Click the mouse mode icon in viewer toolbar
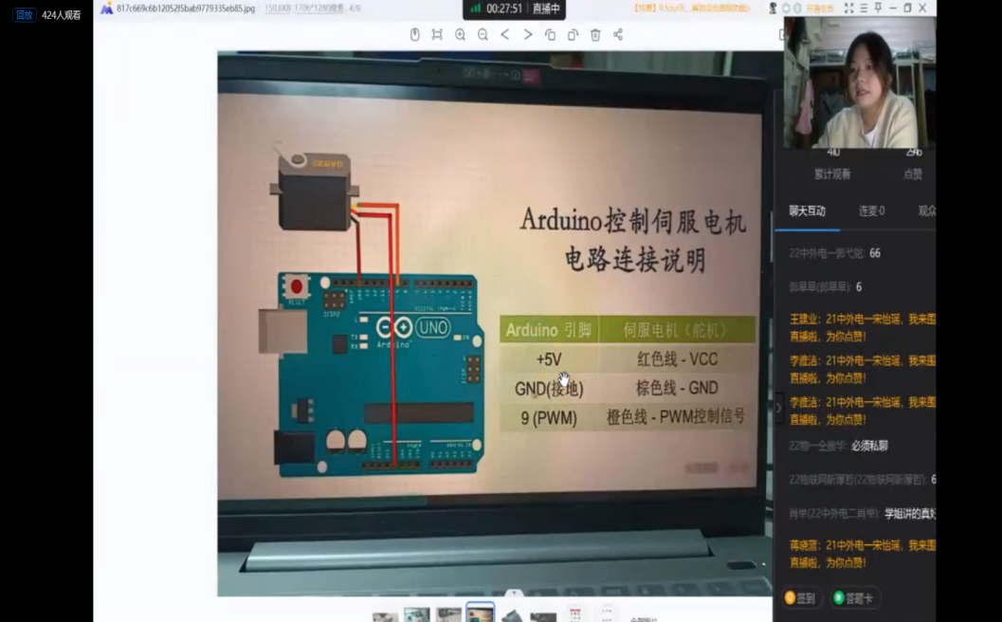This screenshot has height=622, width=1002. point(414,34)
